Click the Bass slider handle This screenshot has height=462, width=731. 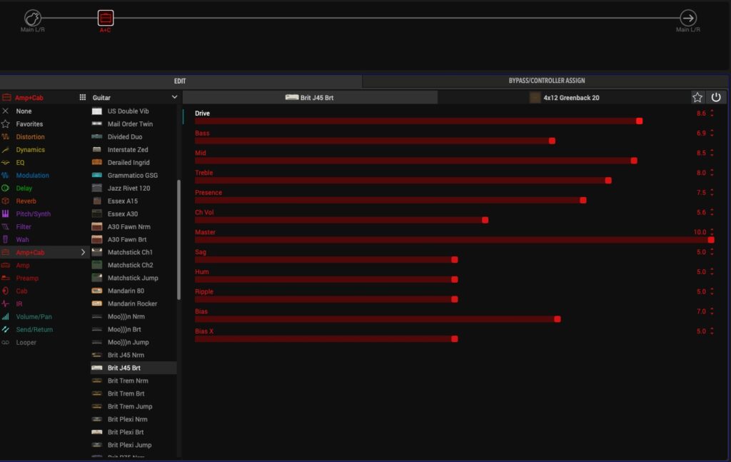tap(552, 141)
